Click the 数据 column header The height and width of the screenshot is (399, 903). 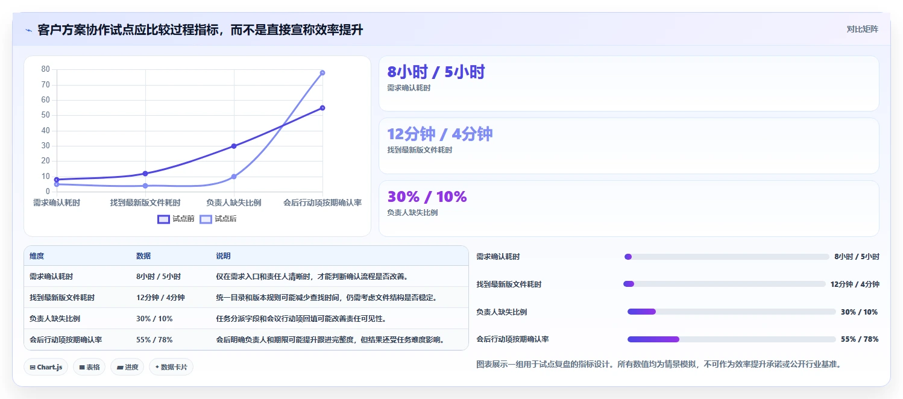click(143, 256)
